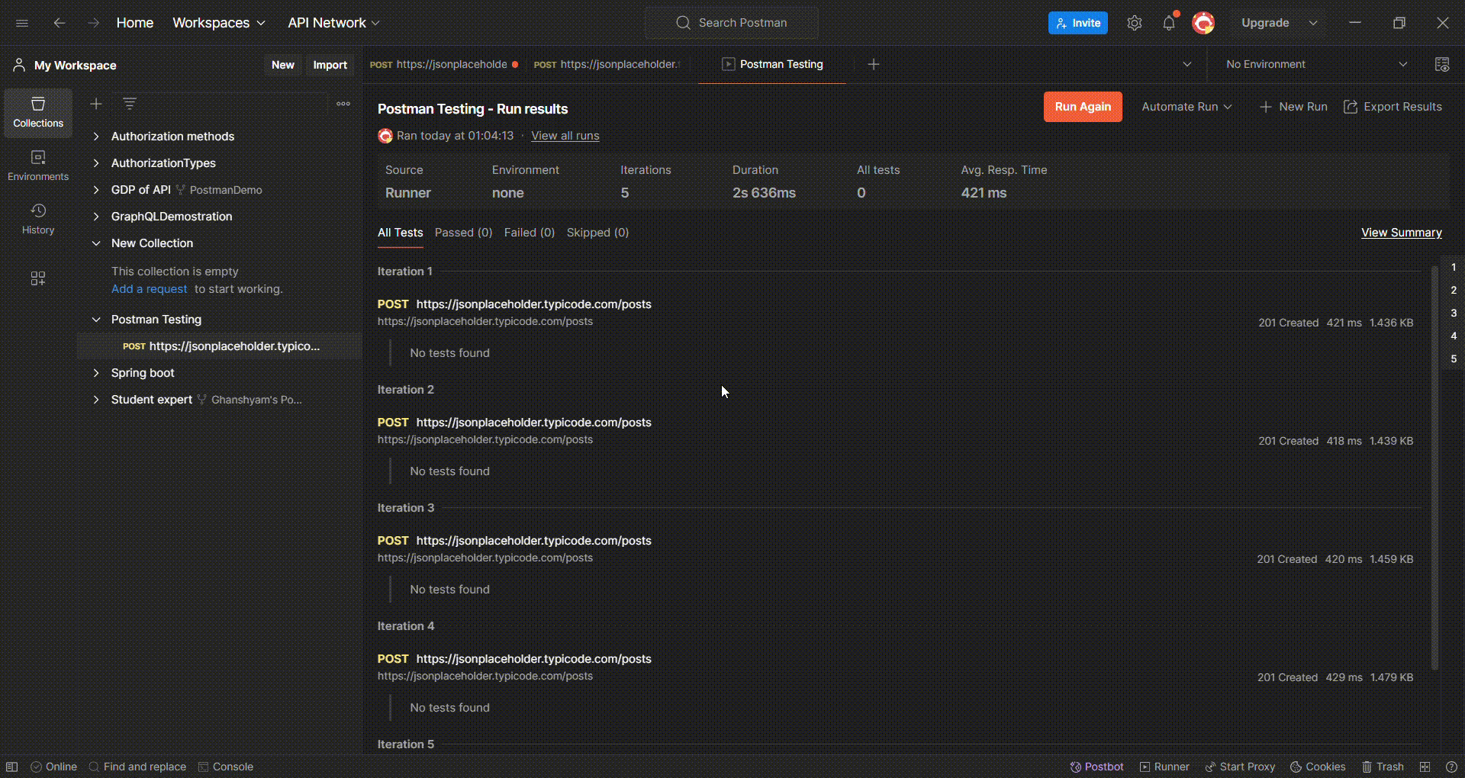Open the user avatar menu
Image resolution: width=1465 pixels, height=778 pixels.
[1203, 23]
